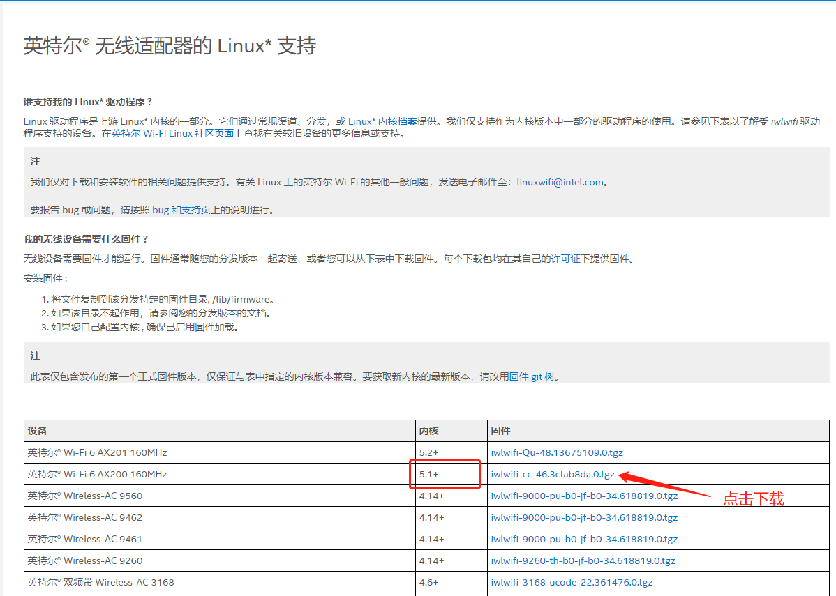The image size is (836, 596).
Task: Click the heading 谁支持我的 Linux* 驱动程序？
Action: point(88,102)
